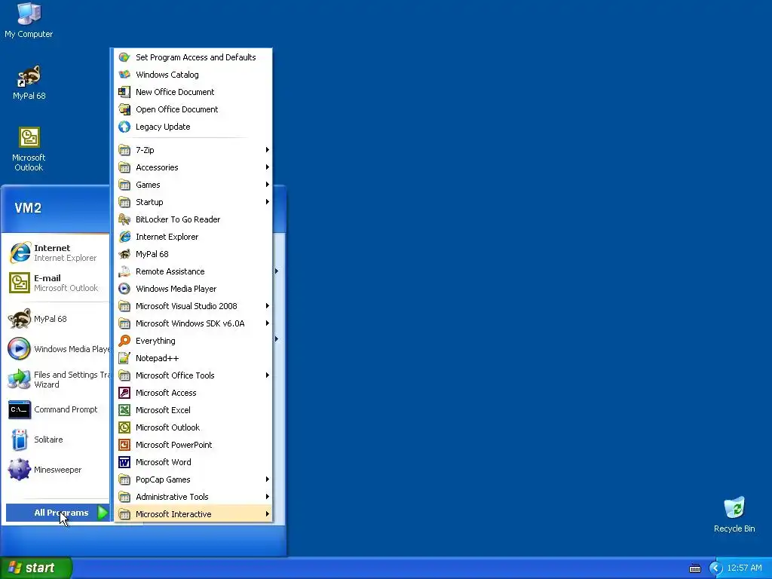The width and height of the screenshot is (772, 579).
Task: Expand the Microsoft Interactive submenu arrow
Action: point(268,514)
